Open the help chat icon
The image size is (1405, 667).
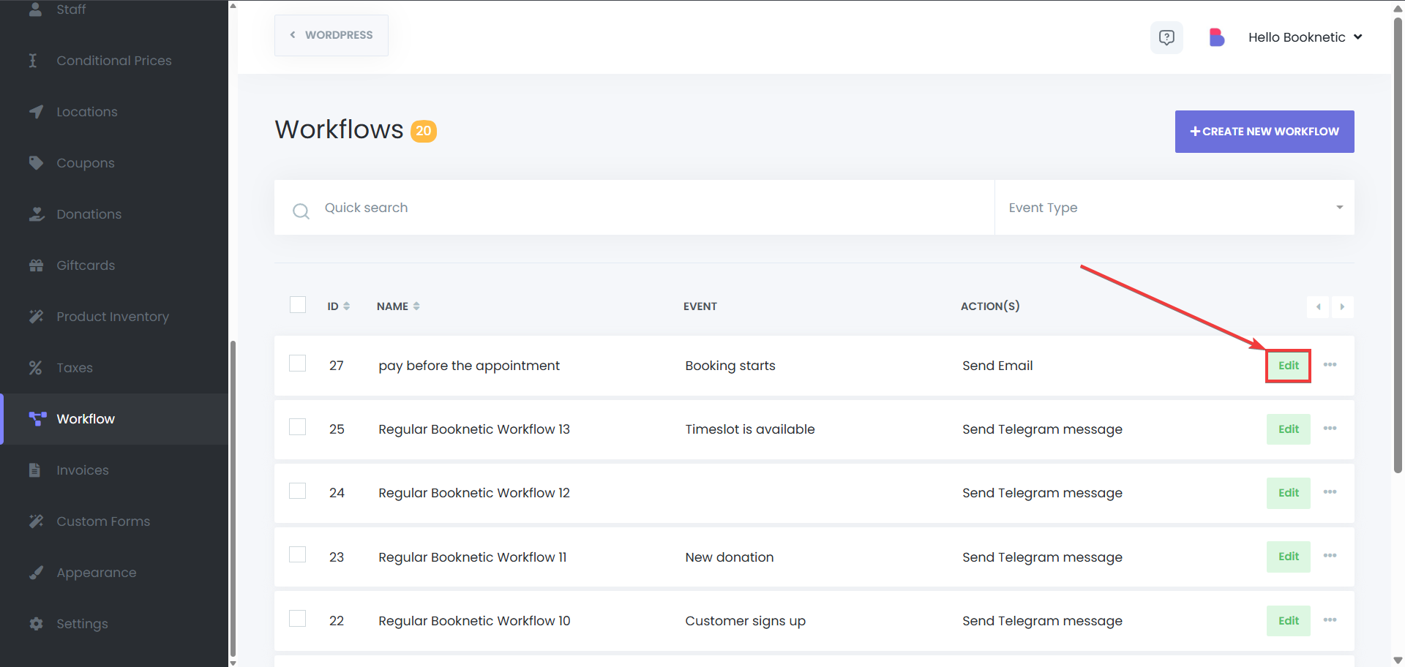pyautogui.click(x=1166, y=37)
